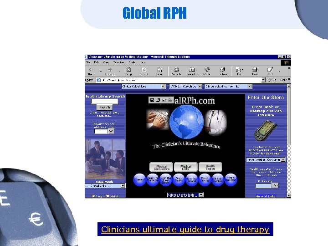
Task: Click Go next to Dictionary field
Action: pyautogui.click(x=275, y=185)
